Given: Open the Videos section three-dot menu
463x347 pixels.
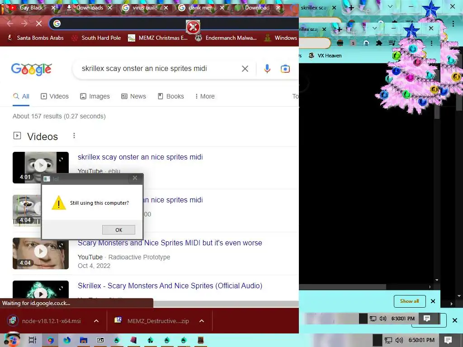Looking at the screenshot, I should click(74, 136).
